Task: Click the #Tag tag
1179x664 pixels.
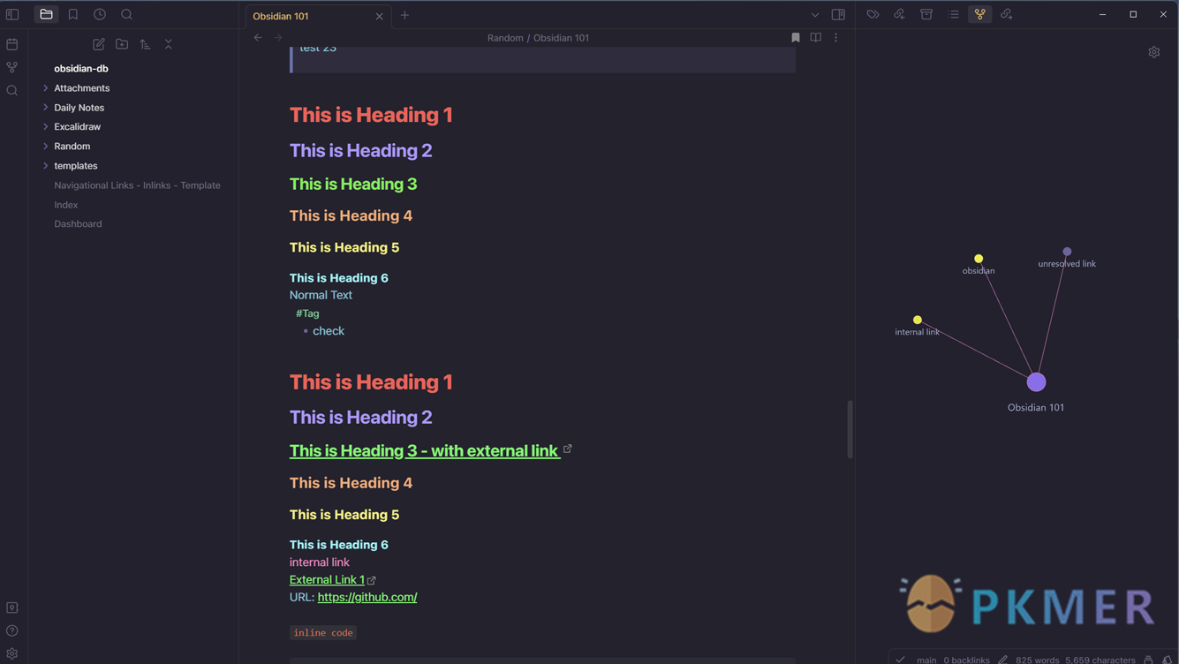Action: (x=307, y=313)
